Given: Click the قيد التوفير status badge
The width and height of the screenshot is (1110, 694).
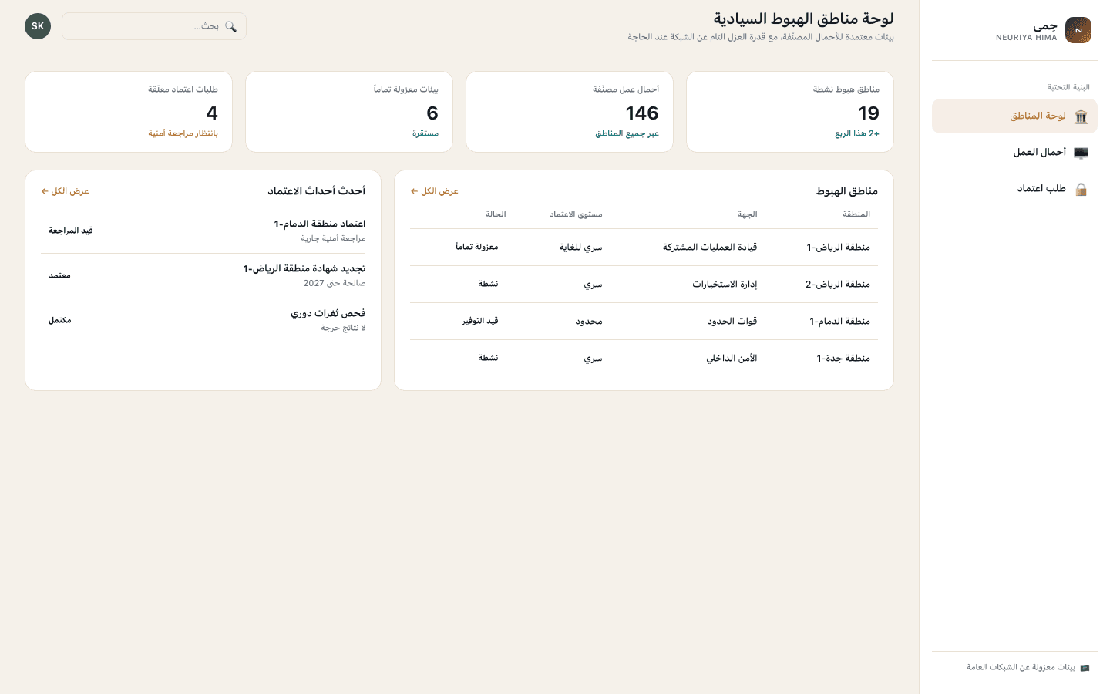Looking at the screenshot, I should (x=480, y=321).
